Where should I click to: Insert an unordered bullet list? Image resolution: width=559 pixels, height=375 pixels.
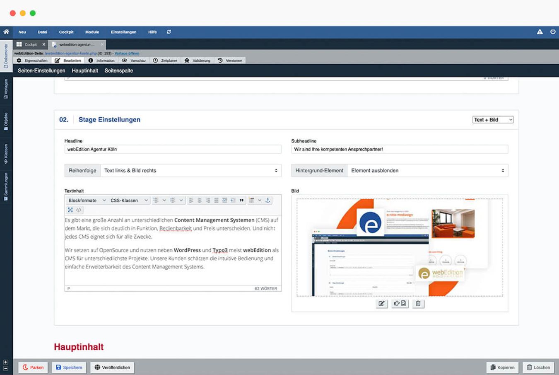(156, 200)
